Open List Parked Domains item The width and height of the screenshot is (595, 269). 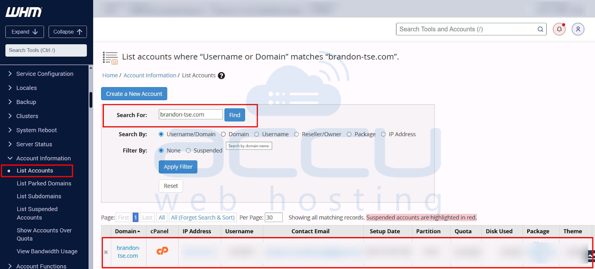pyautogui.click(x=44, y=183)
